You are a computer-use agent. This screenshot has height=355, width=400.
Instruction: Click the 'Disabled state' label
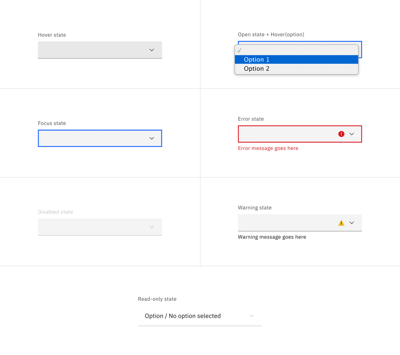pyautogui.click(x=55, y=212)
